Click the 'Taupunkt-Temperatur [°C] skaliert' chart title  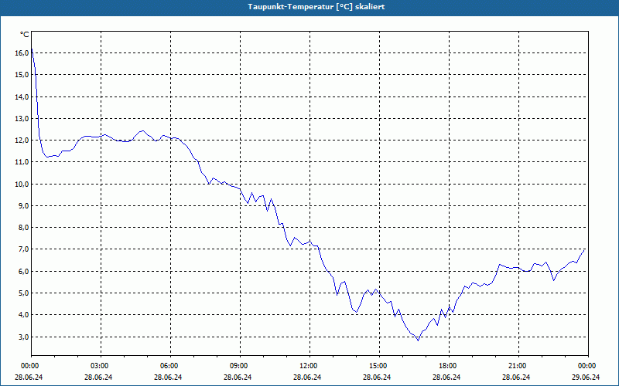tap(316, 7)
